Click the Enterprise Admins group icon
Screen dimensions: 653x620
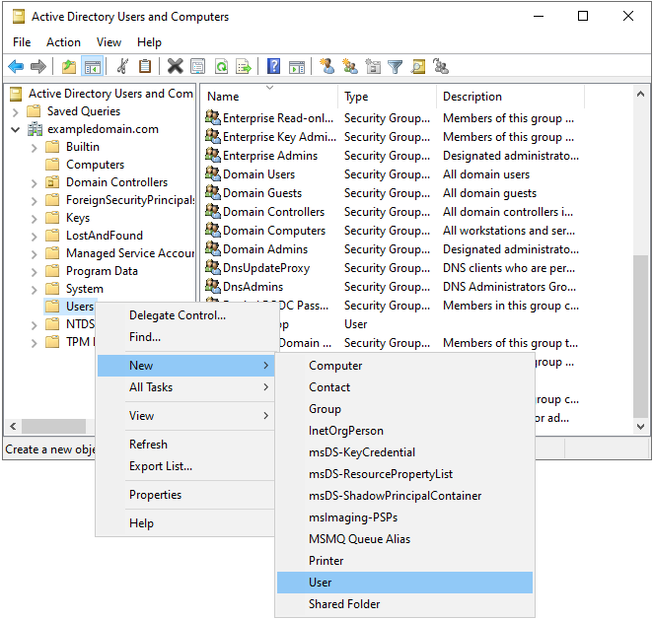(x=213, y=155)
